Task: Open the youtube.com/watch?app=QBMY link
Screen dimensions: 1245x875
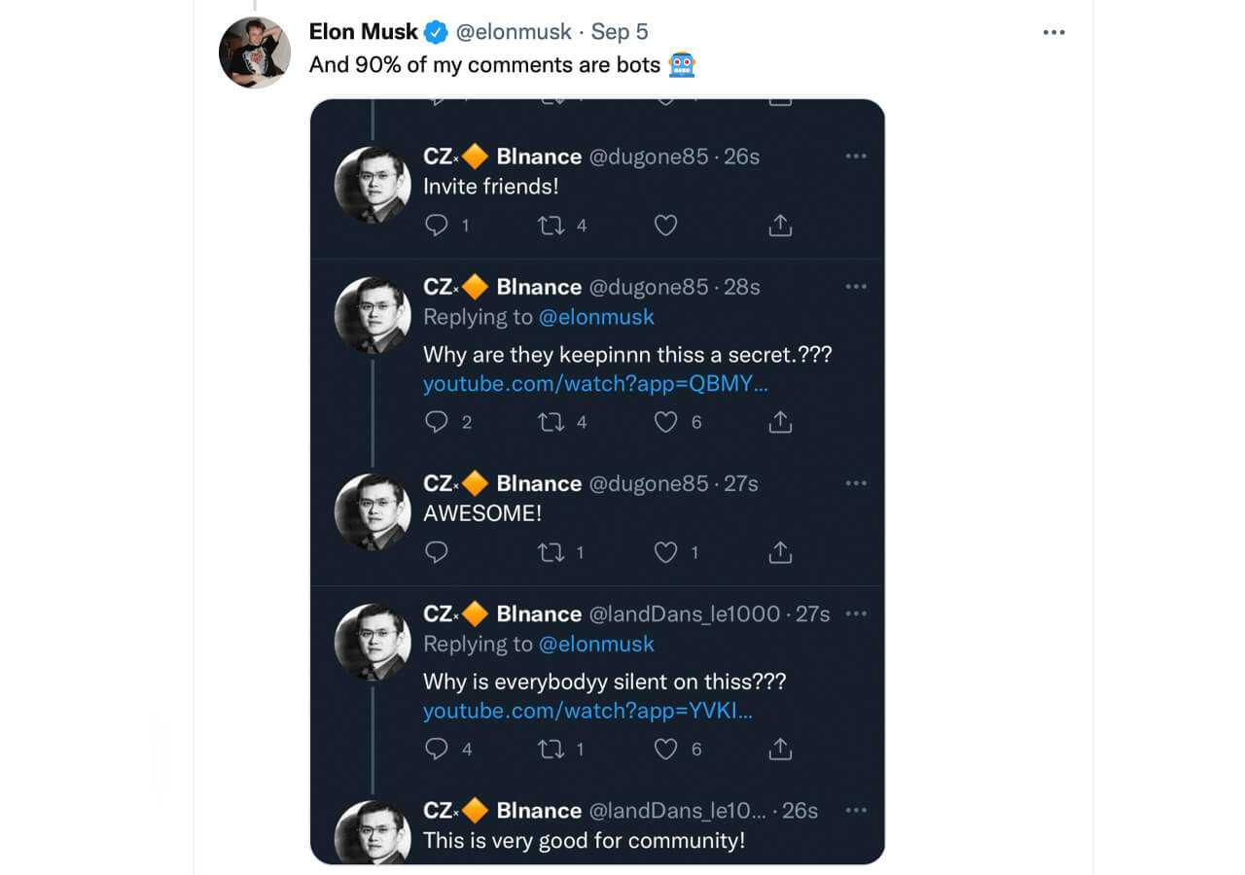Action: pos(595,384)
